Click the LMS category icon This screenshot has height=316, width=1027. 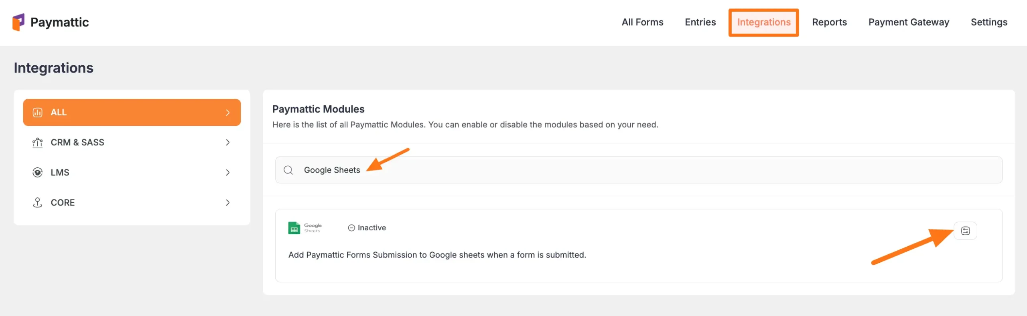37,173
